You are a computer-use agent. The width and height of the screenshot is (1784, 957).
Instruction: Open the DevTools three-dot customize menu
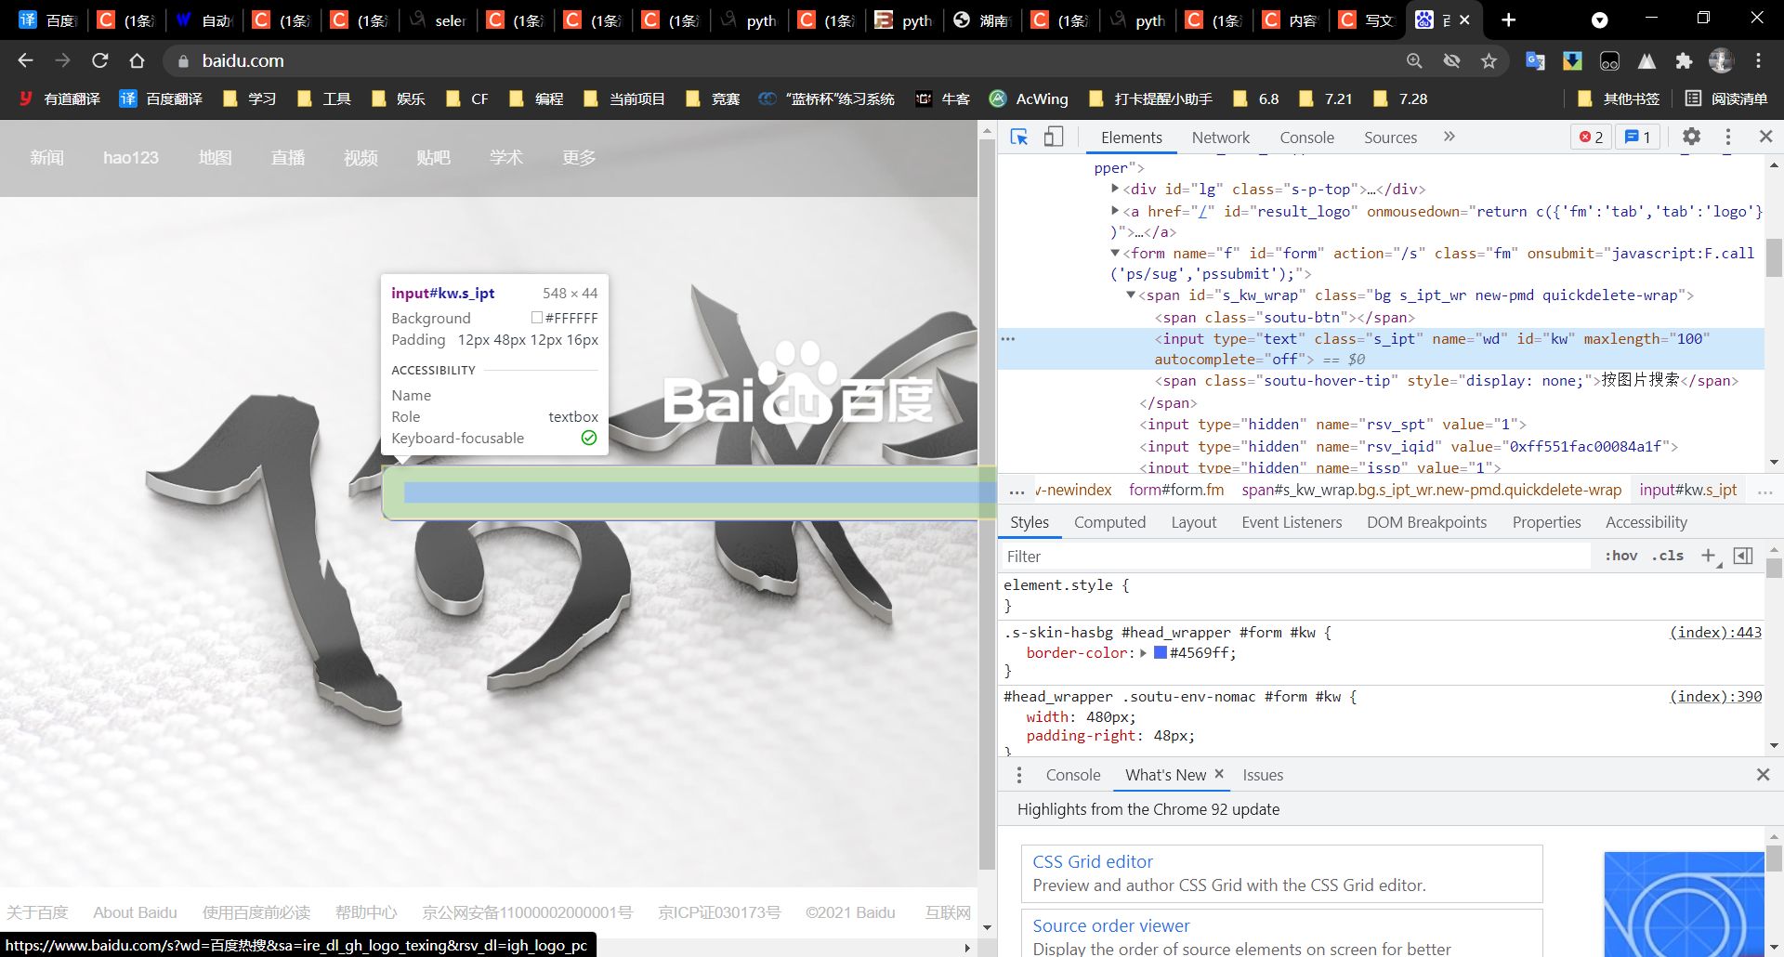1728,137
